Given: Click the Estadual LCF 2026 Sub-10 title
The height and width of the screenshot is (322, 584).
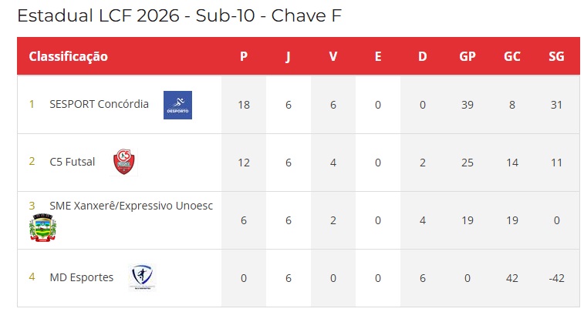Looking at the screenshot, I should click(179, 15).
